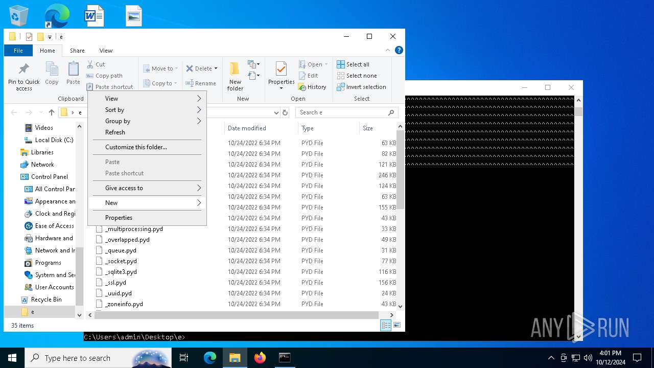
Task: Click the Search e input box
Action: click(x=341, y=112)
